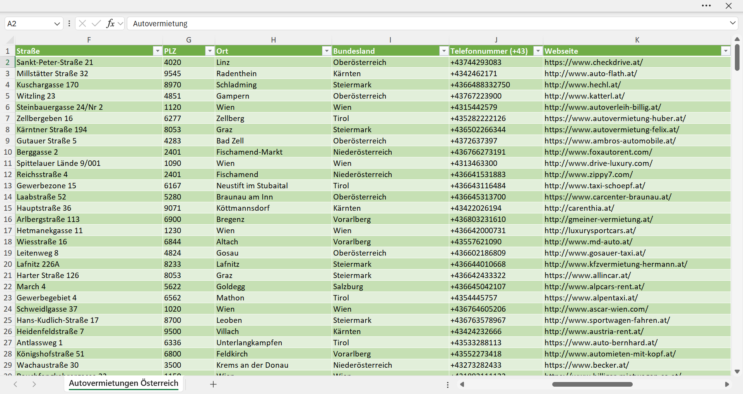Open the Webseite column filter dropdown
This screenshot has height=394, width=743.
pos(726,51)
